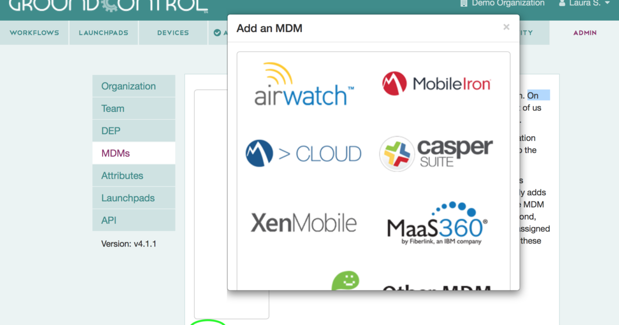Switch to the Workflows tab
619x325 pixels.
pos(34,32)
